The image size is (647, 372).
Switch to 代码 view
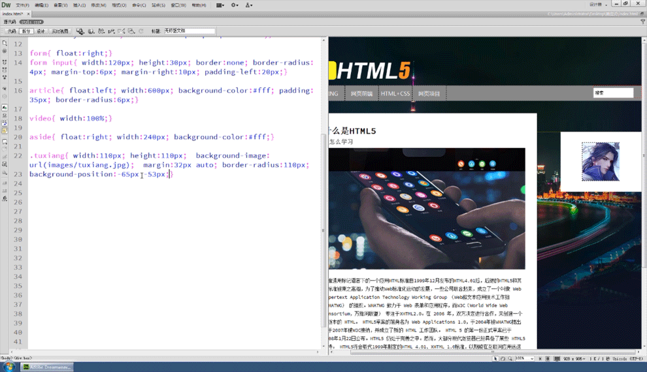click(x=11, y=31)
